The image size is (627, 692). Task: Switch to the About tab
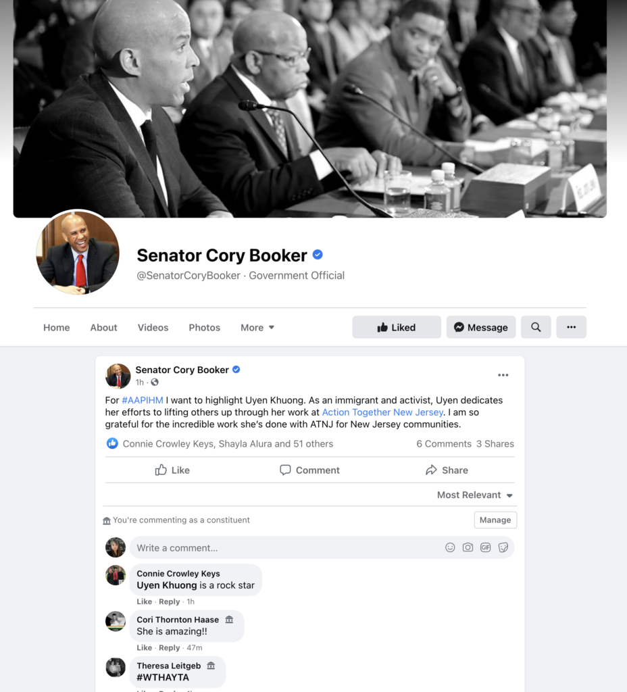point(103,328)
